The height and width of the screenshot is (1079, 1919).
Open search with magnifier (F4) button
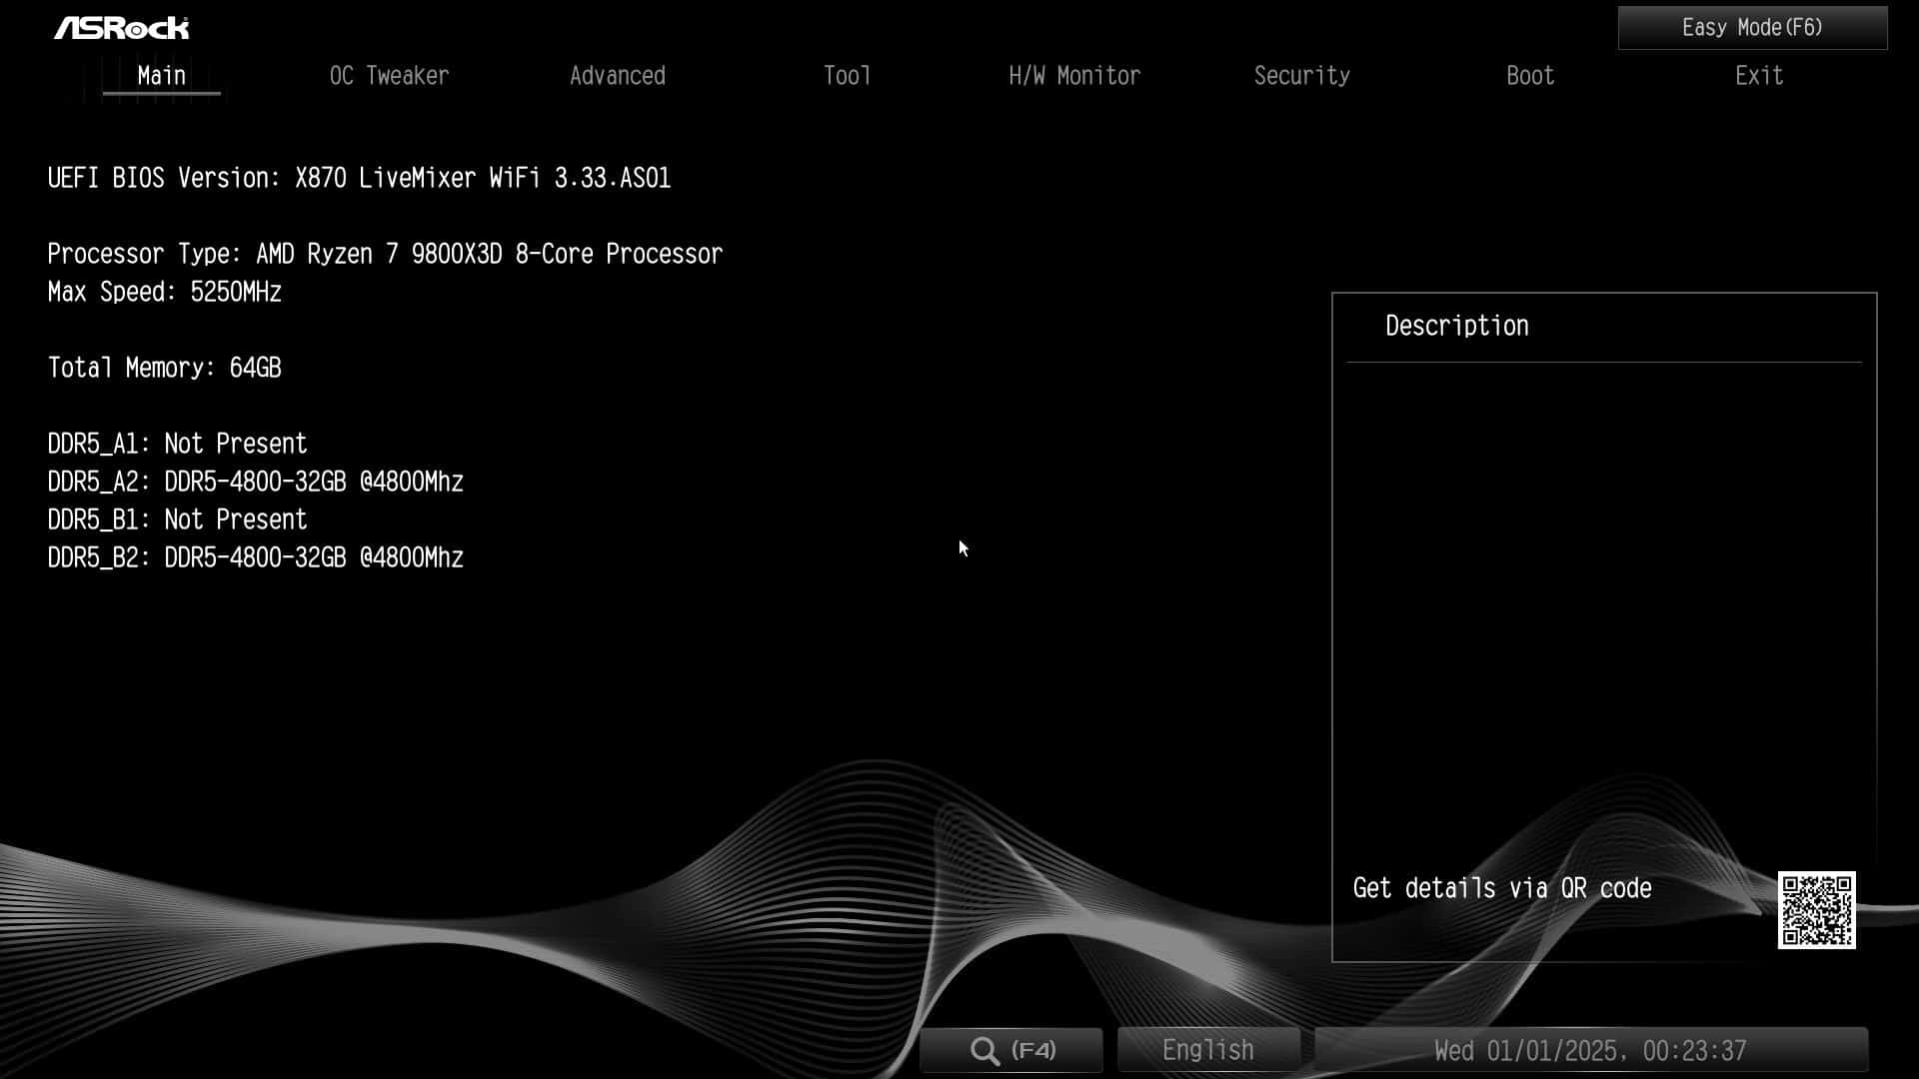pos(1011,1050)
